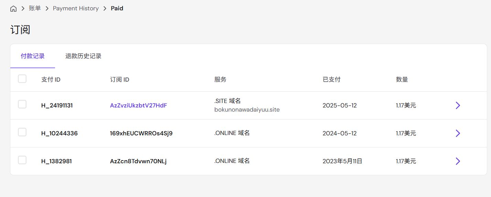Viewport: 491px width, 197px height.
Task: Click 1.17美元 amount in H_10244336 row
Action: point(406,133)
